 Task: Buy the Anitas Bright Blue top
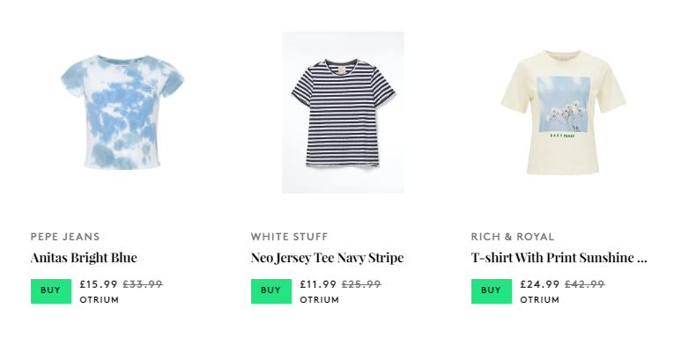(51, 290)
